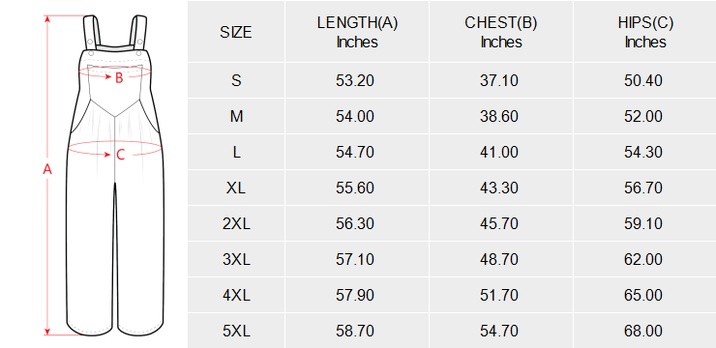The height and width of the screenshot is (348, 716).
Task: Click the red B chest label
Action: pyautogui.click(x=119, y=78)
